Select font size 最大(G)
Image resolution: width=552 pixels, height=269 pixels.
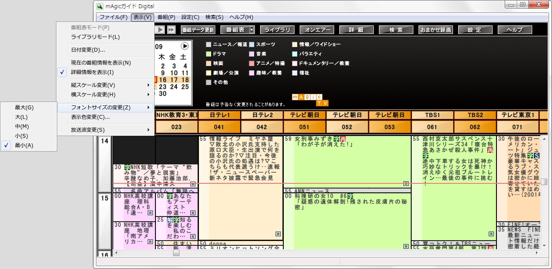coord(28,108)
